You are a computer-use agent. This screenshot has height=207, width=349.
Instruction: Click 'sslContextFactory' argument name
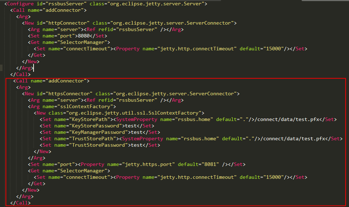coord(85,107)
